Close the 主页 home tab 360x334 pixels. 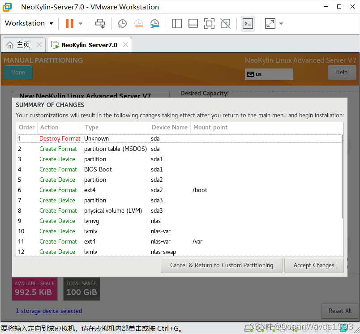39,44
